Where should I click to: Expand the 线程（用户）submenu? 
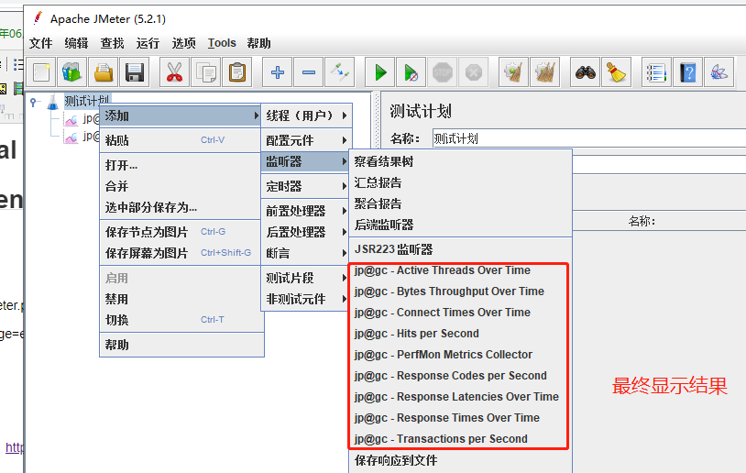point(306,115)
